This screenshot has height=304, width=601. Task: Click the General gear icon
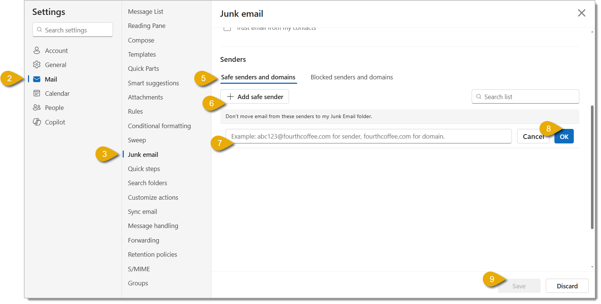pyautogui.click(x=37, y=64)
